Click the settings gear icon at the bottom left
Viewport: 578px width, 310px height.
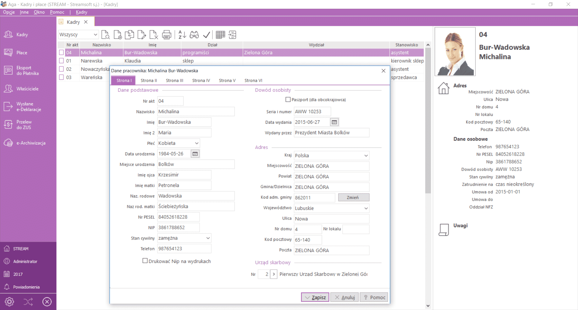pos(9,302)
